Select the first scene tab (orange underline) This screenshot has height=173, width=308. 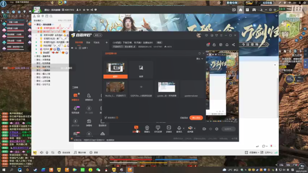pyautogui.click(x=79, y=42)
